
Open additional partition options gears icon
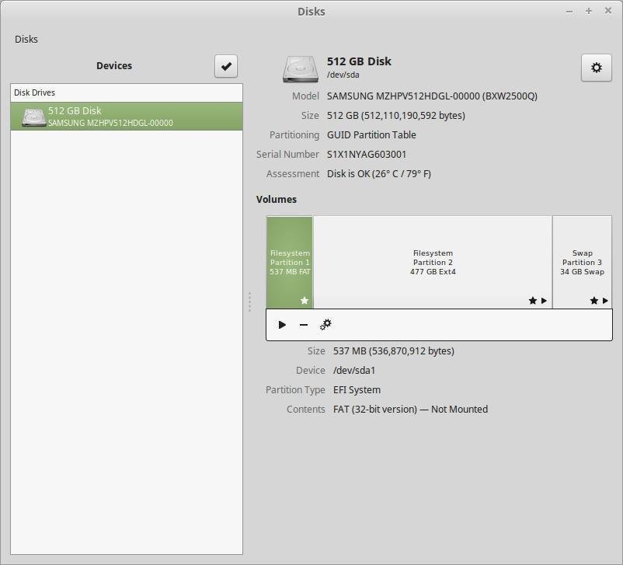(x=325, y=325)
